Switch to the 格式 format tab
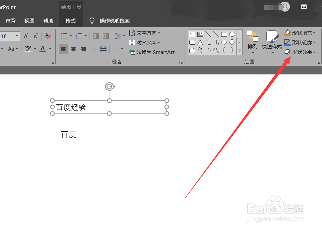This screenshot has height=230, width=322. pyautogui.click(x=71, y=21)
